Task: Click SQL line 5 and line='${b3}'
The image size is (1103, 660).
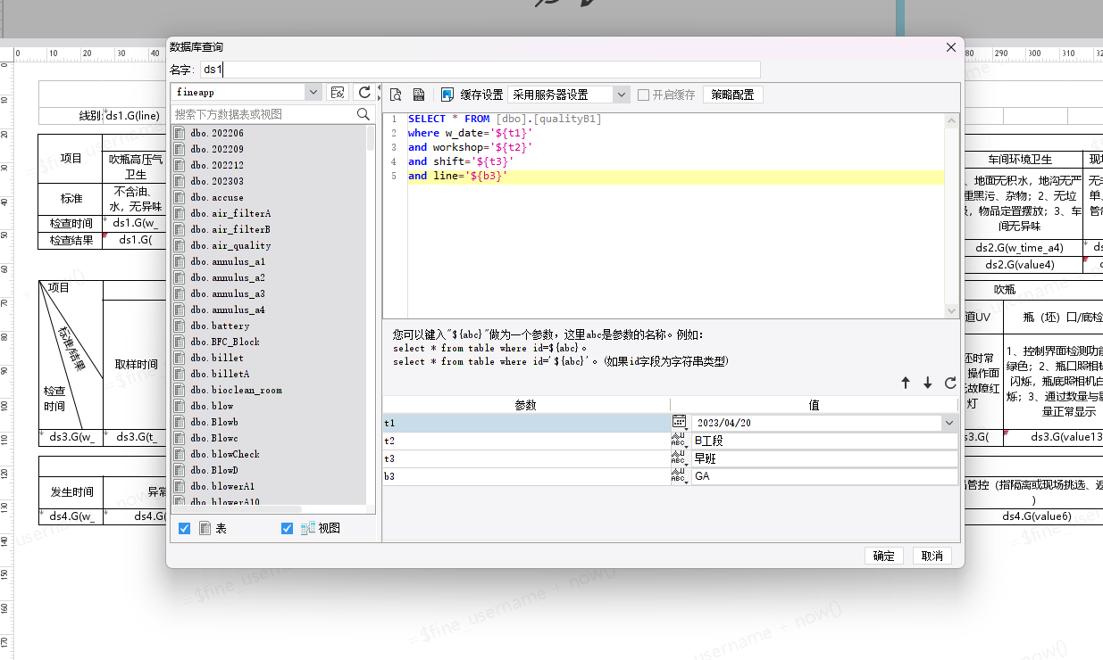Action: click(457, 176)
